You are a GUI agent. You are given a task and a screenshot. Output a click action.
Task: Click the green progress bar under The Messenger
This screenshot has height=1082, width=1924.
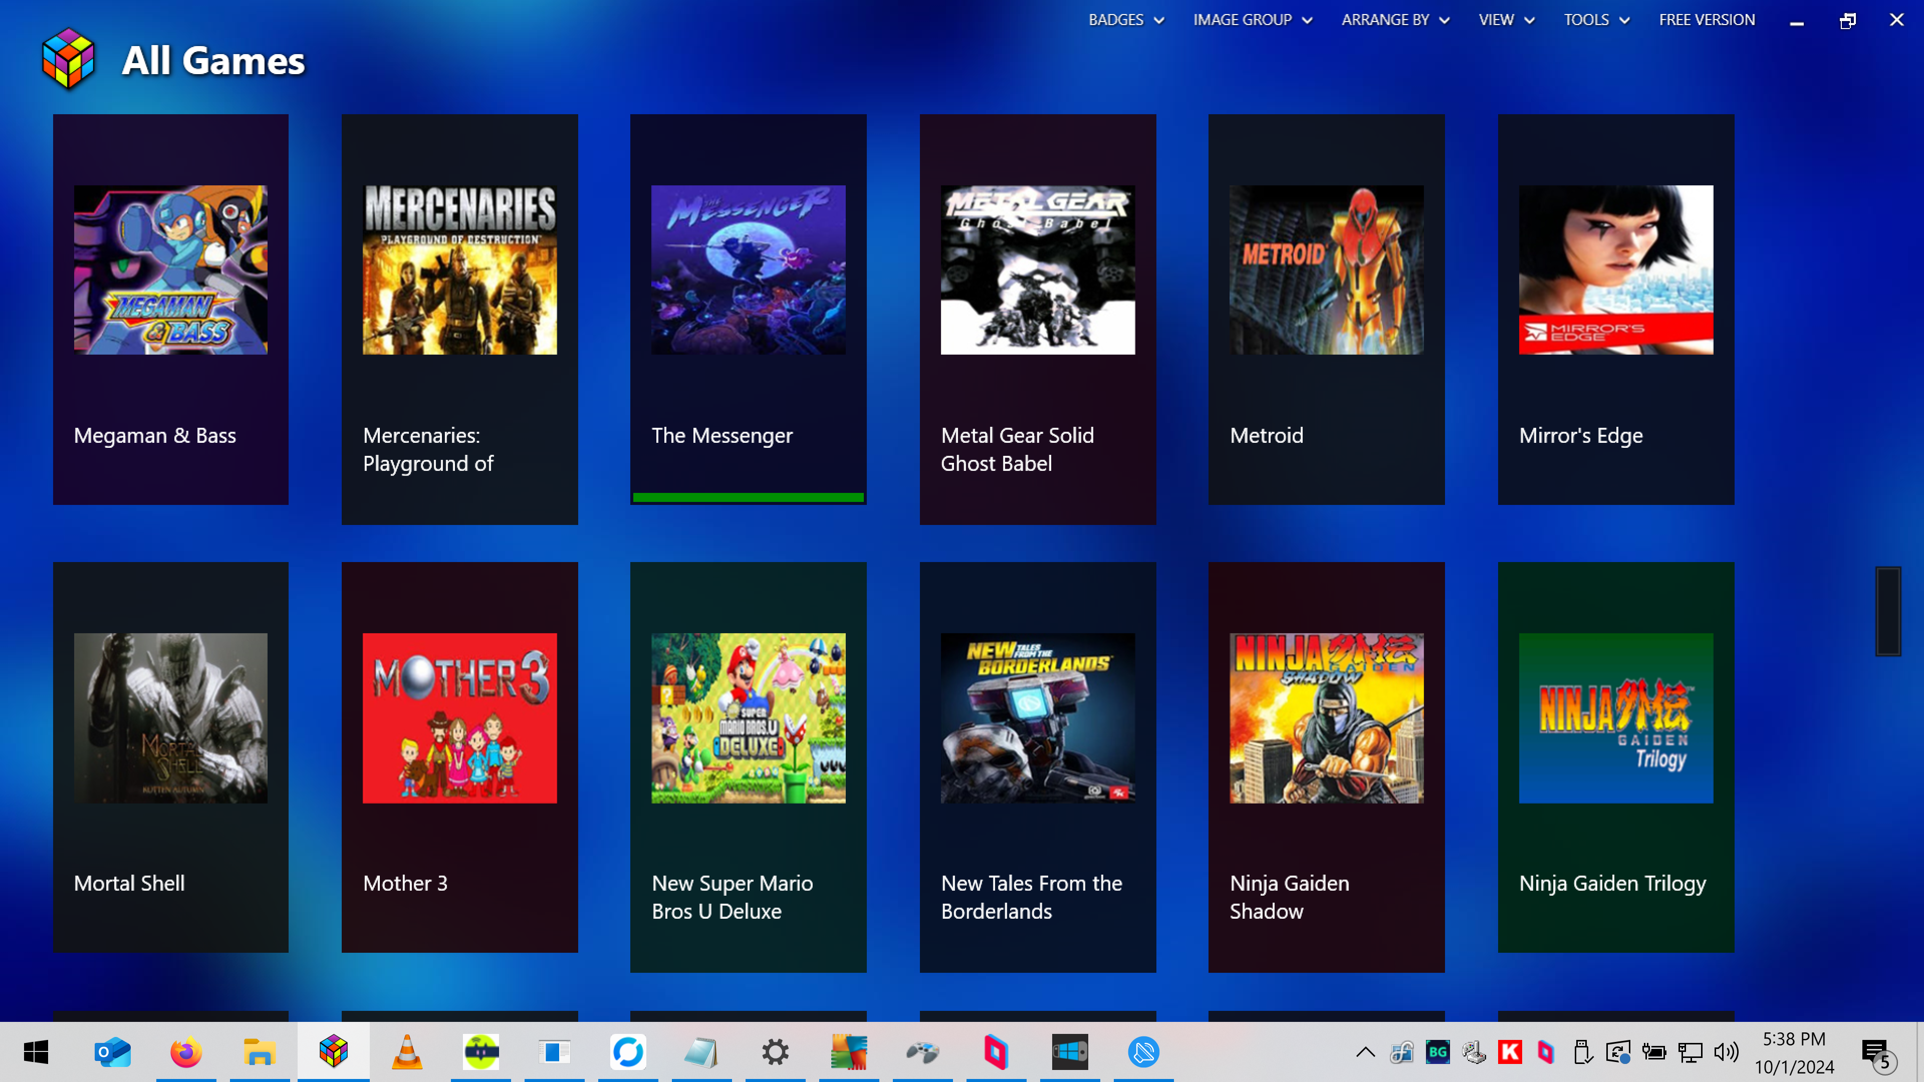749,497
